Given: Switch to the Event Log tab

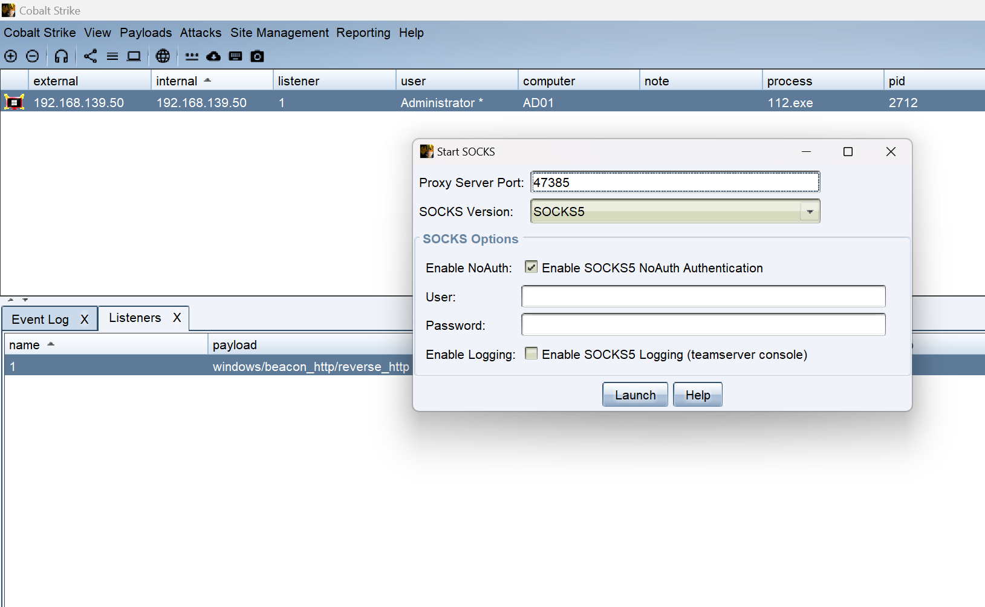Looking at the screenshot, I should (41, 320).
